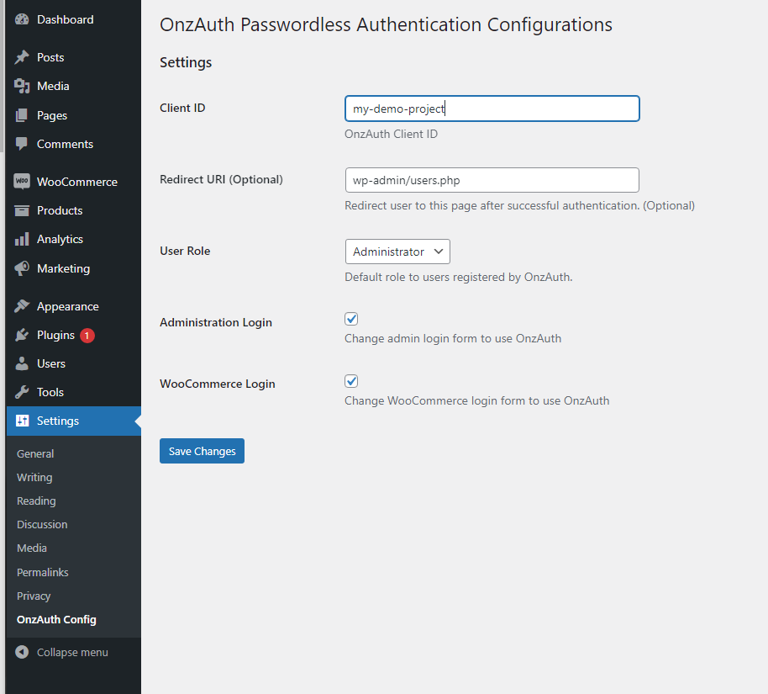Save Changes to OnzAuth settings
Image resolution: width=768 pixels, height=694 pixels.
click(x=202, y=451)
